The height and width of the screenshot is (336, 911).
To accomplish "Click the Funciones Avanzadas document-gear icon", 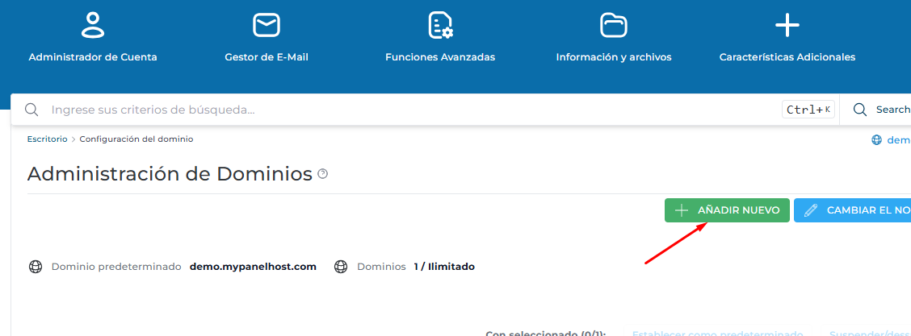I will 440,25.
